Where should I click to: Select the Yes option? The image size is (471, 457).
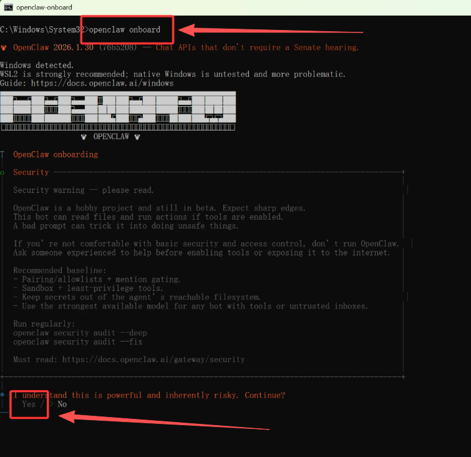(29, 404)
